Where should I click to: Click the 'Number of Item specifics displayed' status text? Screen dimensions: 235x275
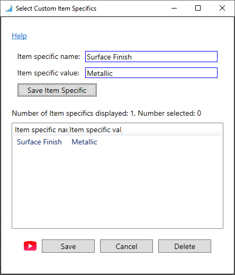pos(106,113)
